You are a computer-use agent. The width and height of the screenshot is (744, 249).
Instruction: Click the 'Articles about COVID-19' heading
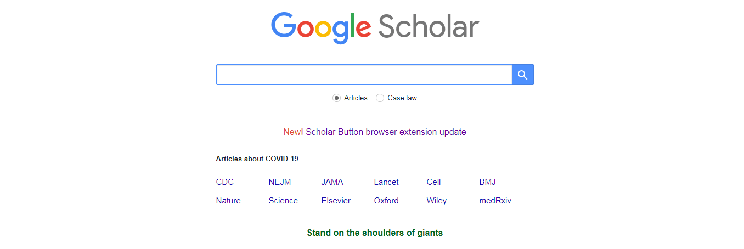coord(257,159)
